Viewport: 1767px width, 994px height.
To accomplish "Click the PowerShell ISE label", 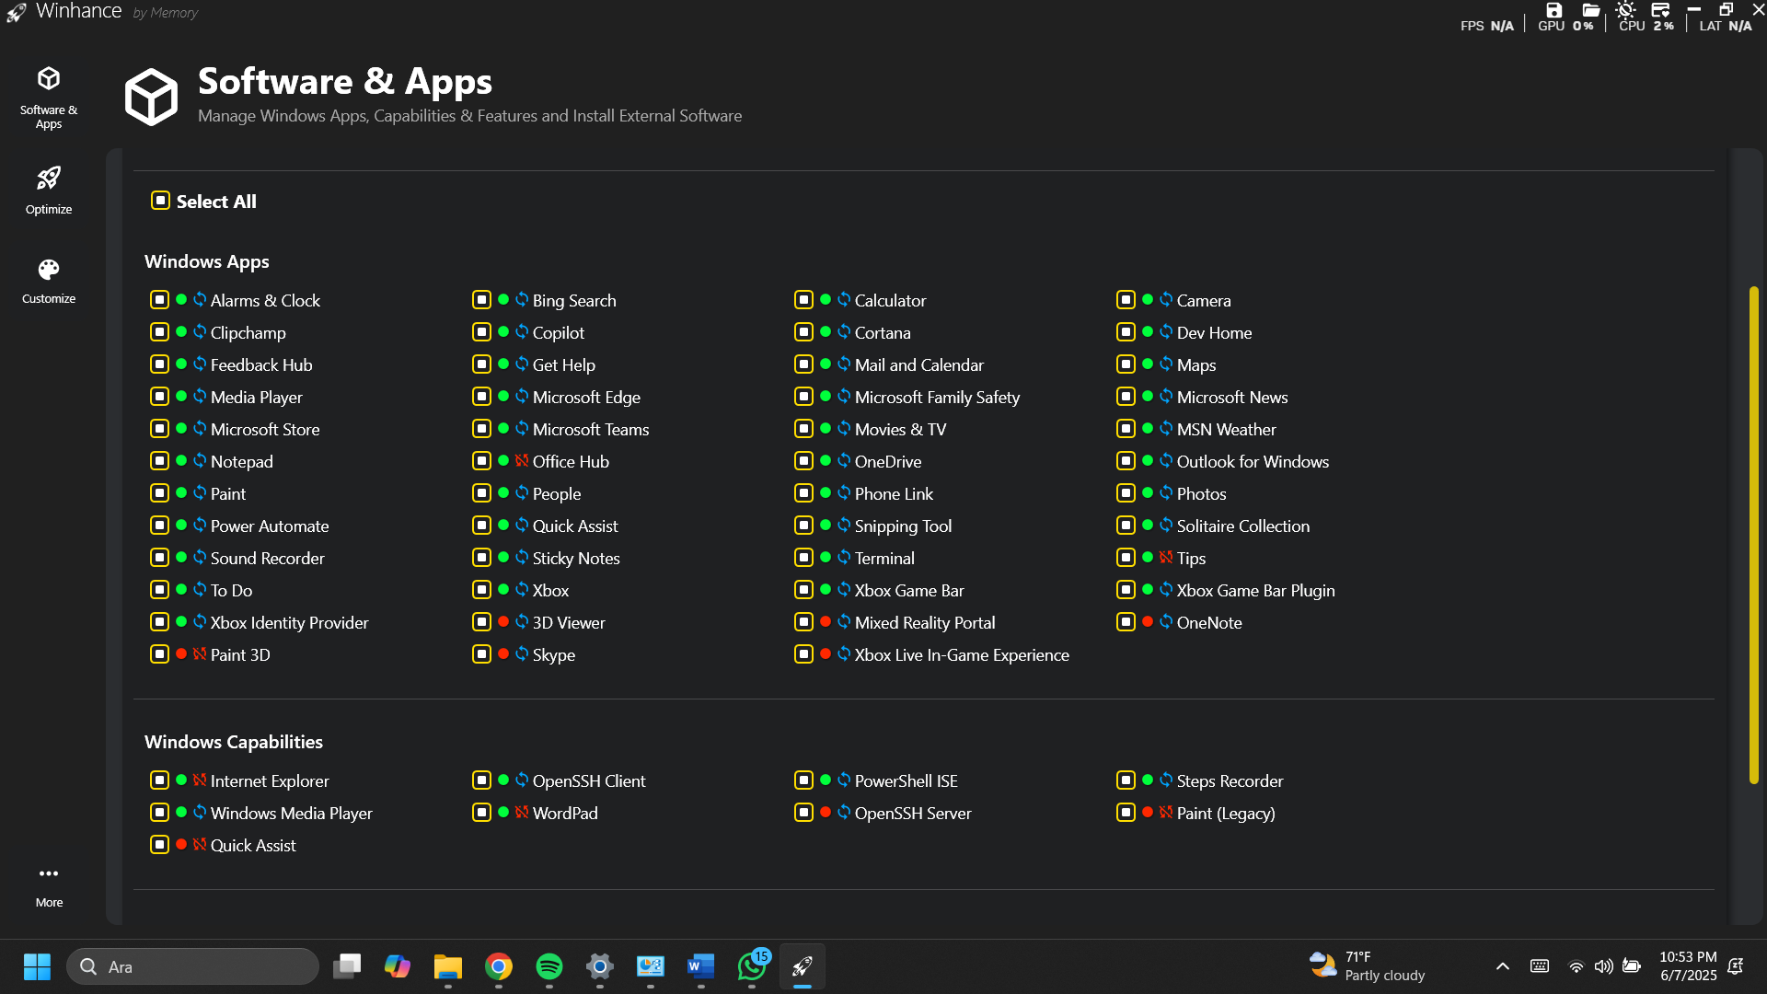I will point(907,781).
